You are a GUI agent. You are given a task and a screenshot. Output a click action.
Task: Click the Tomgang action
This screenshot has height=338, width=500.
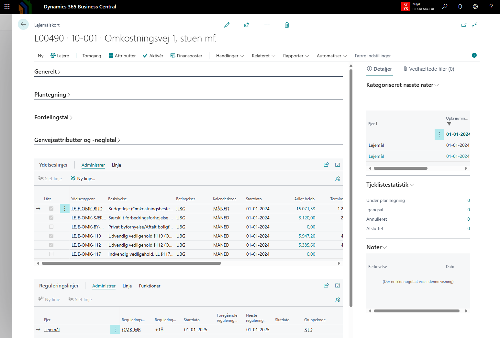(x=88, y=56)
